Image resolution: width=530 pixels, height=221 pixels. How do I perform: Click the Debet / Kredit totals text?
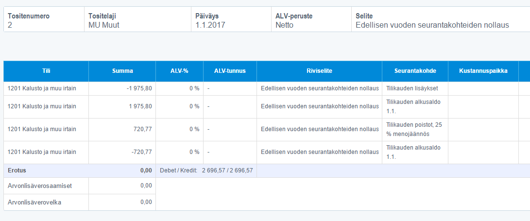point(206,170)
